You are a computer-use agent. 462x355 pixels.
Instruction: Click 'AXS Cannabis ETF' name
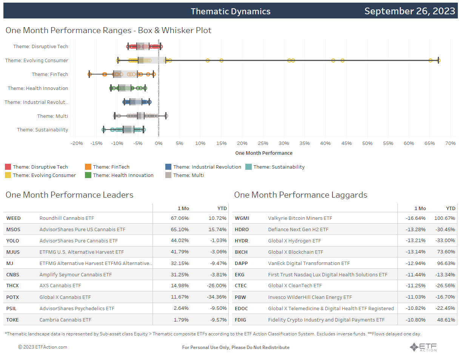[60, 286]
